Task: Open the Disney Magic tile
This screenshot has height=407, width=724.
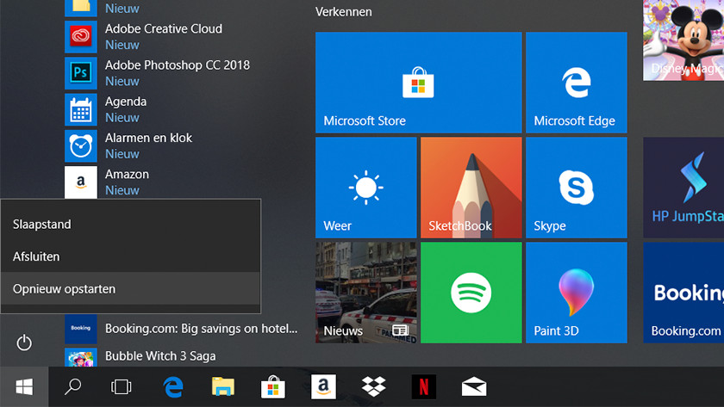Action: [683, 40]
